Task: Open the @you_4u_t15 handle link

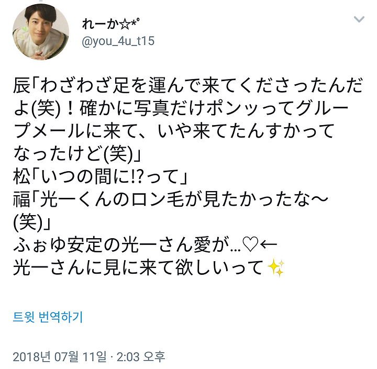Action: click(x=118, y=41)
